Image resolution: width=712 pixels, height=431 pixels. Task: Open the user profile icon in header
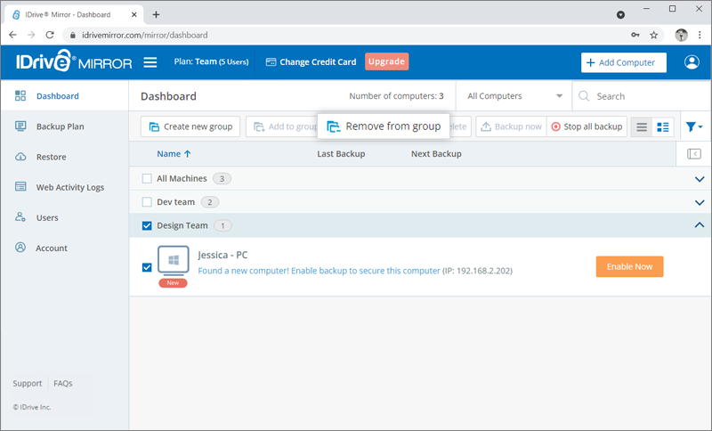pyautogui.click(x=692, y=62)
